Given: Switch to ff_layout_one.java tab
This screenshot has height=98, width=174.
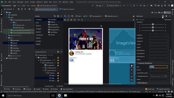Looking at the screenshot, I should (x=68, y=9).
